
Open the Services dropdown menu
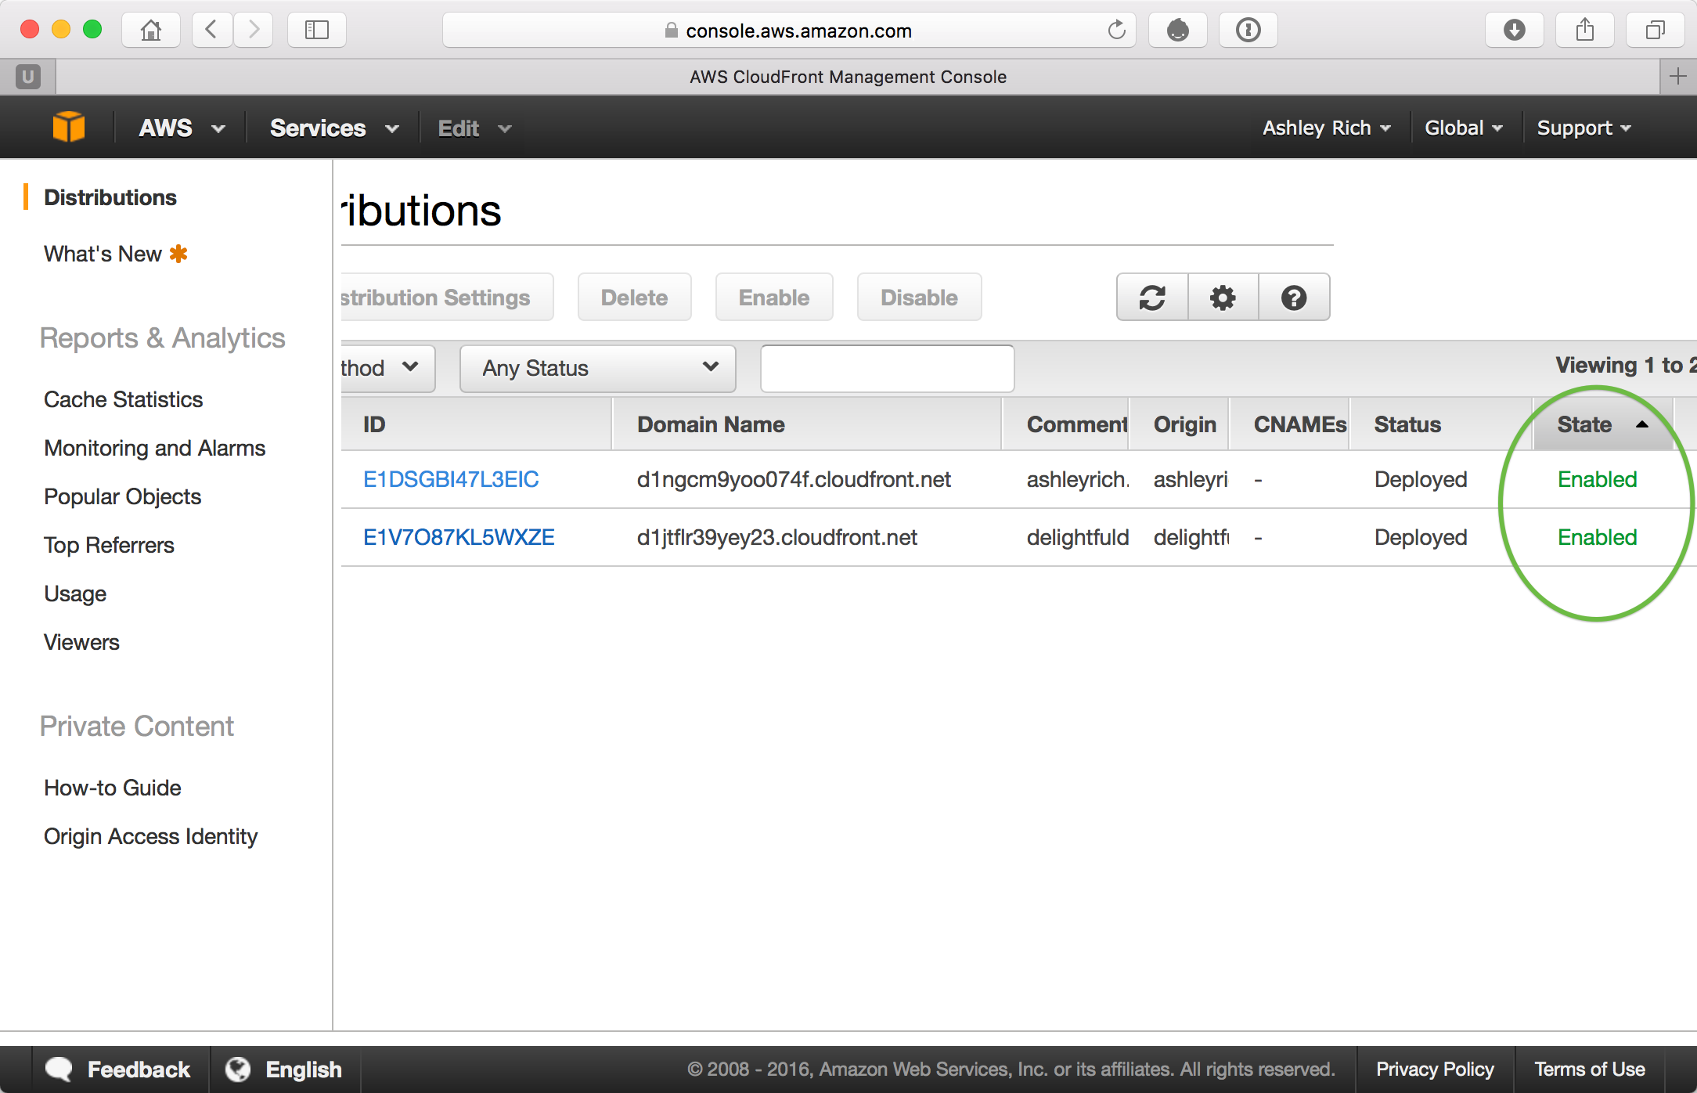[334, 128]
